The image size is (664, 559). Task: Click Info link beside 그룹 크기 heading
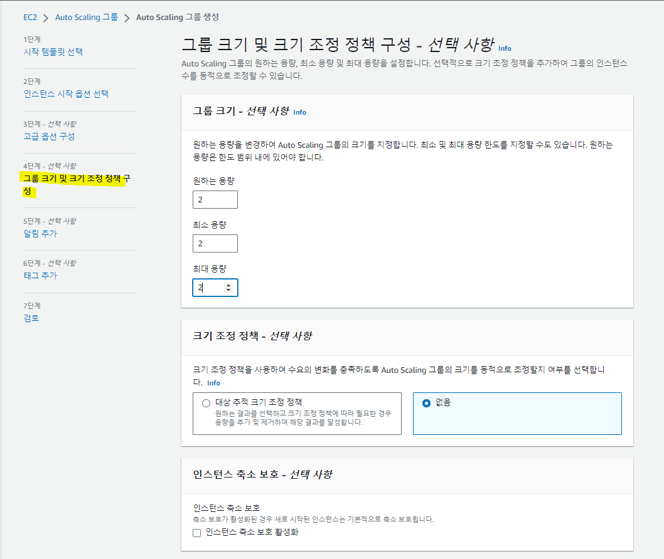(300, 112)
